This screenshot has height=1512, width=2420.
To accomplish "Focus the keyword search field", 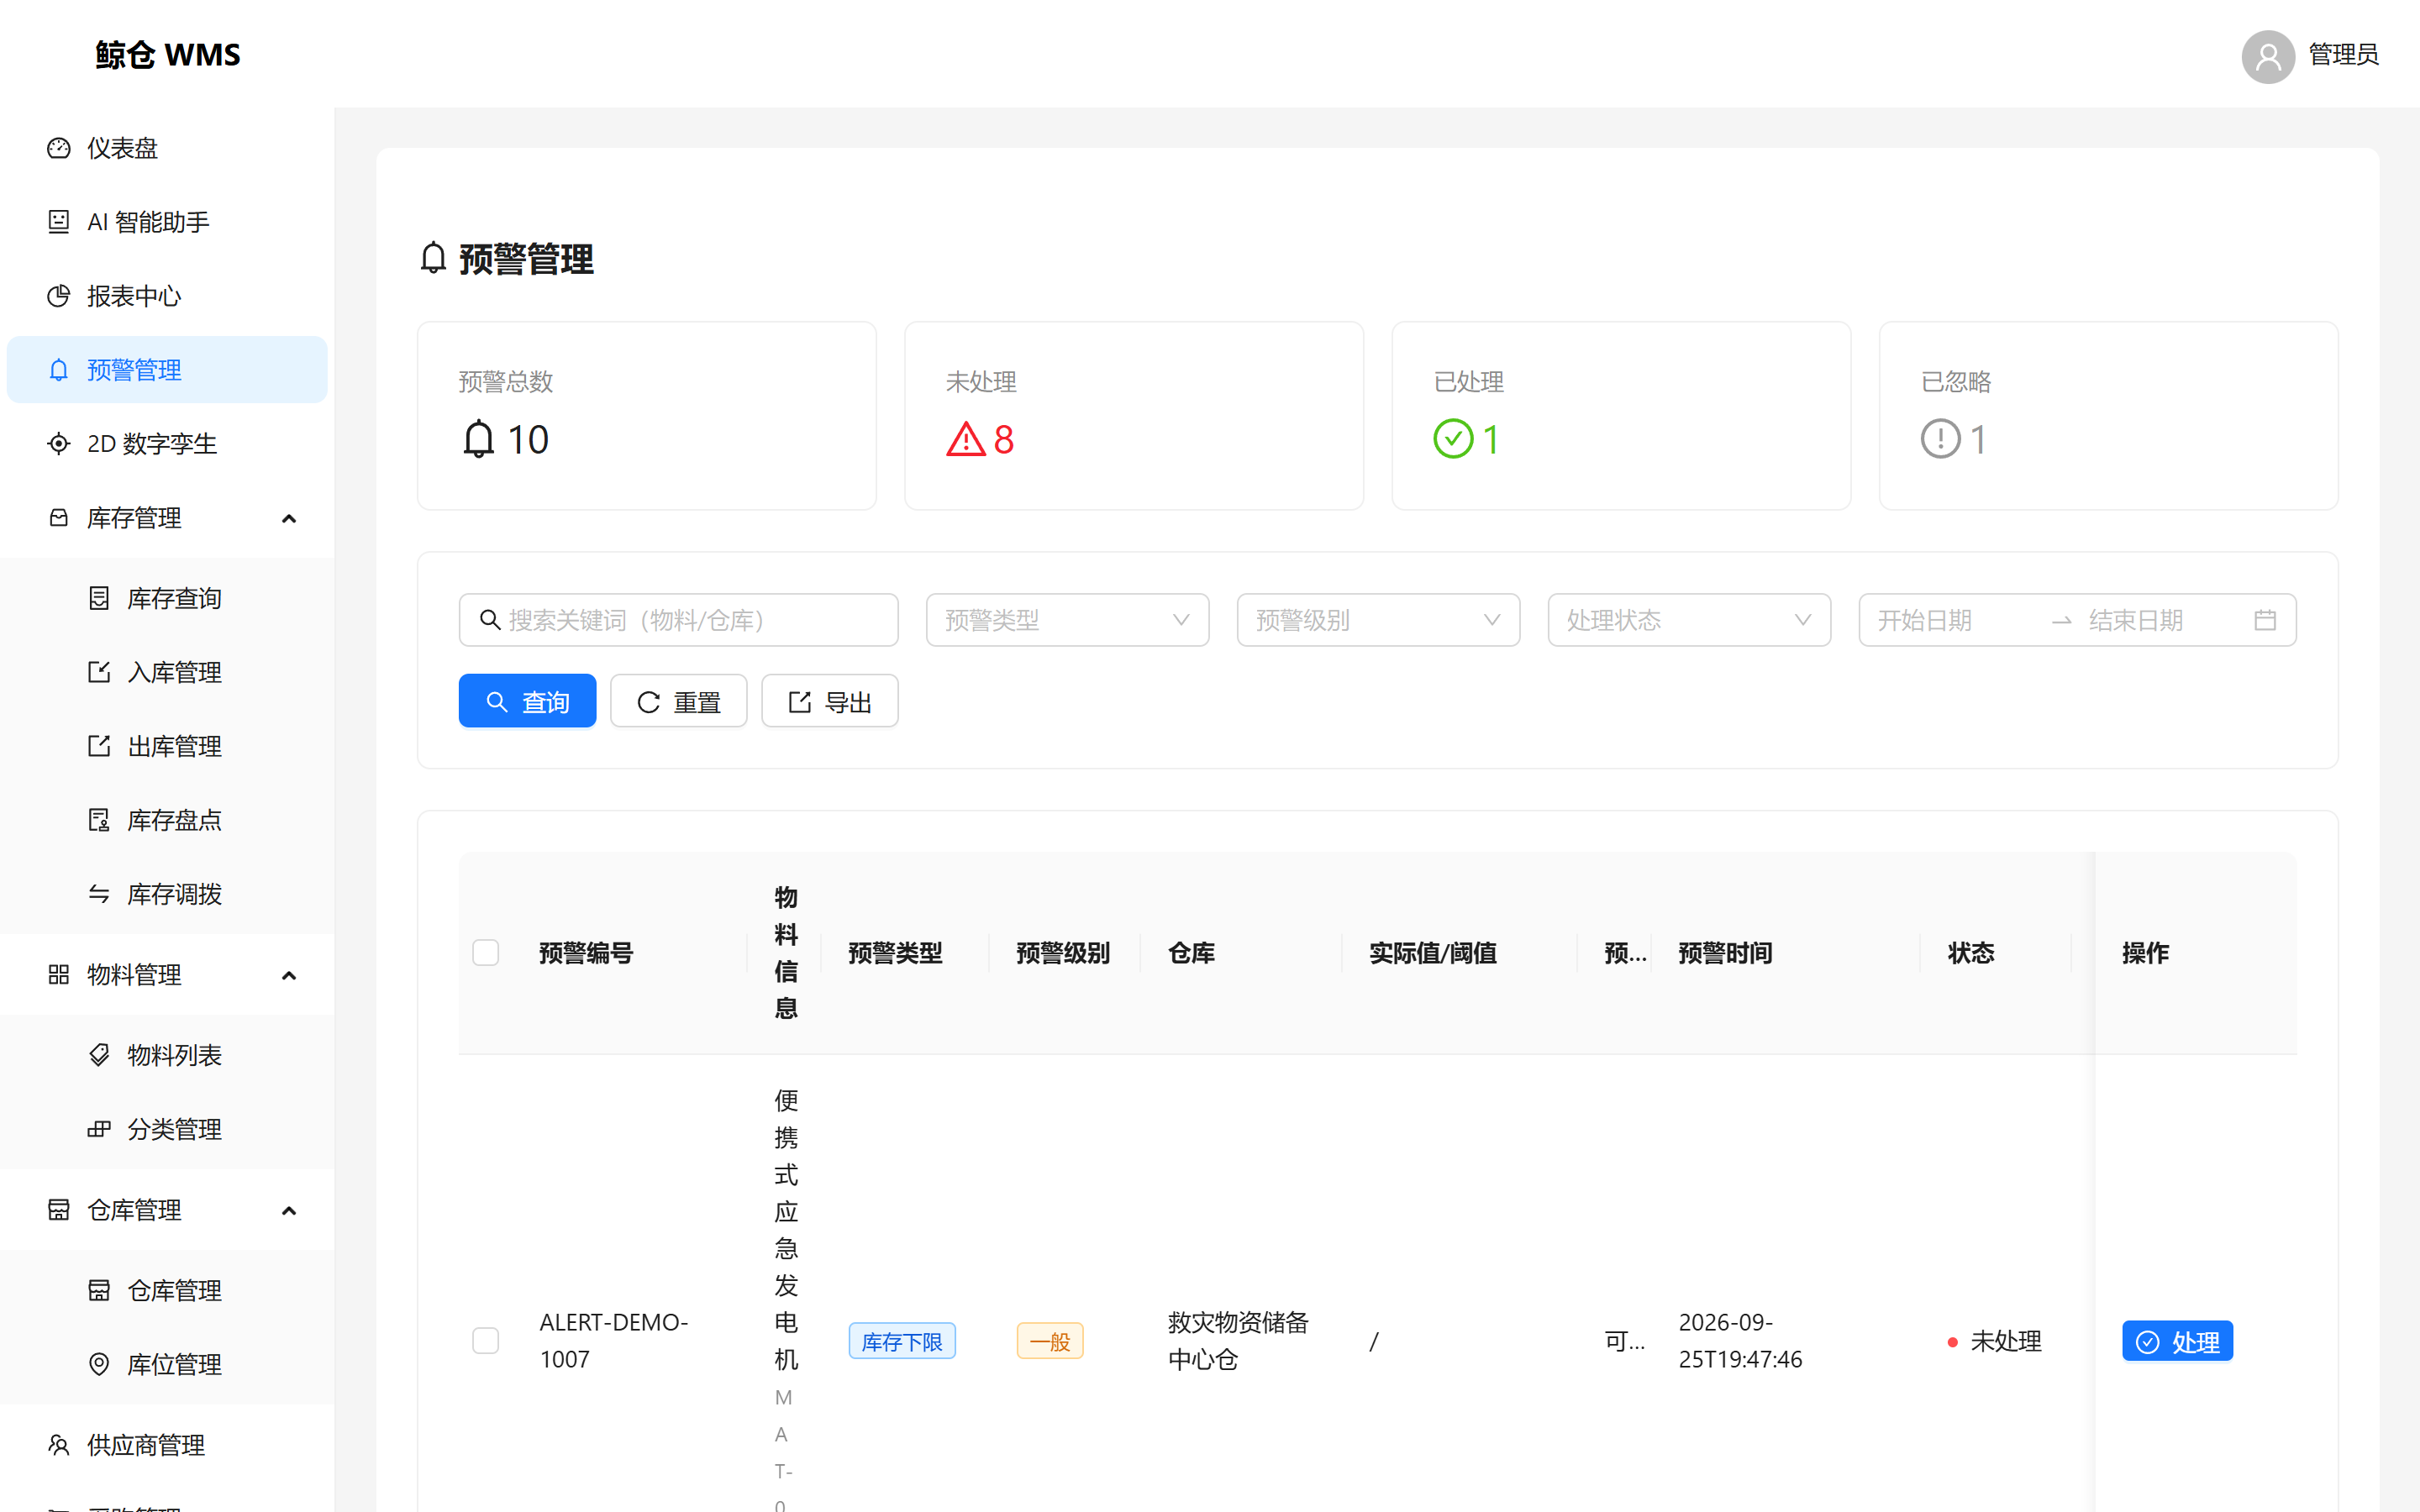I will pos(678,620).
